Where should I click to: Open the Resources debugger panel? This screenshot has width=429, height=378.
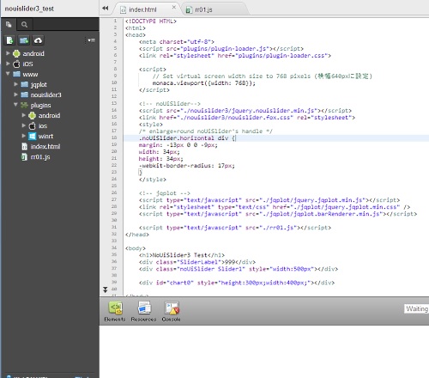[143, 311]
